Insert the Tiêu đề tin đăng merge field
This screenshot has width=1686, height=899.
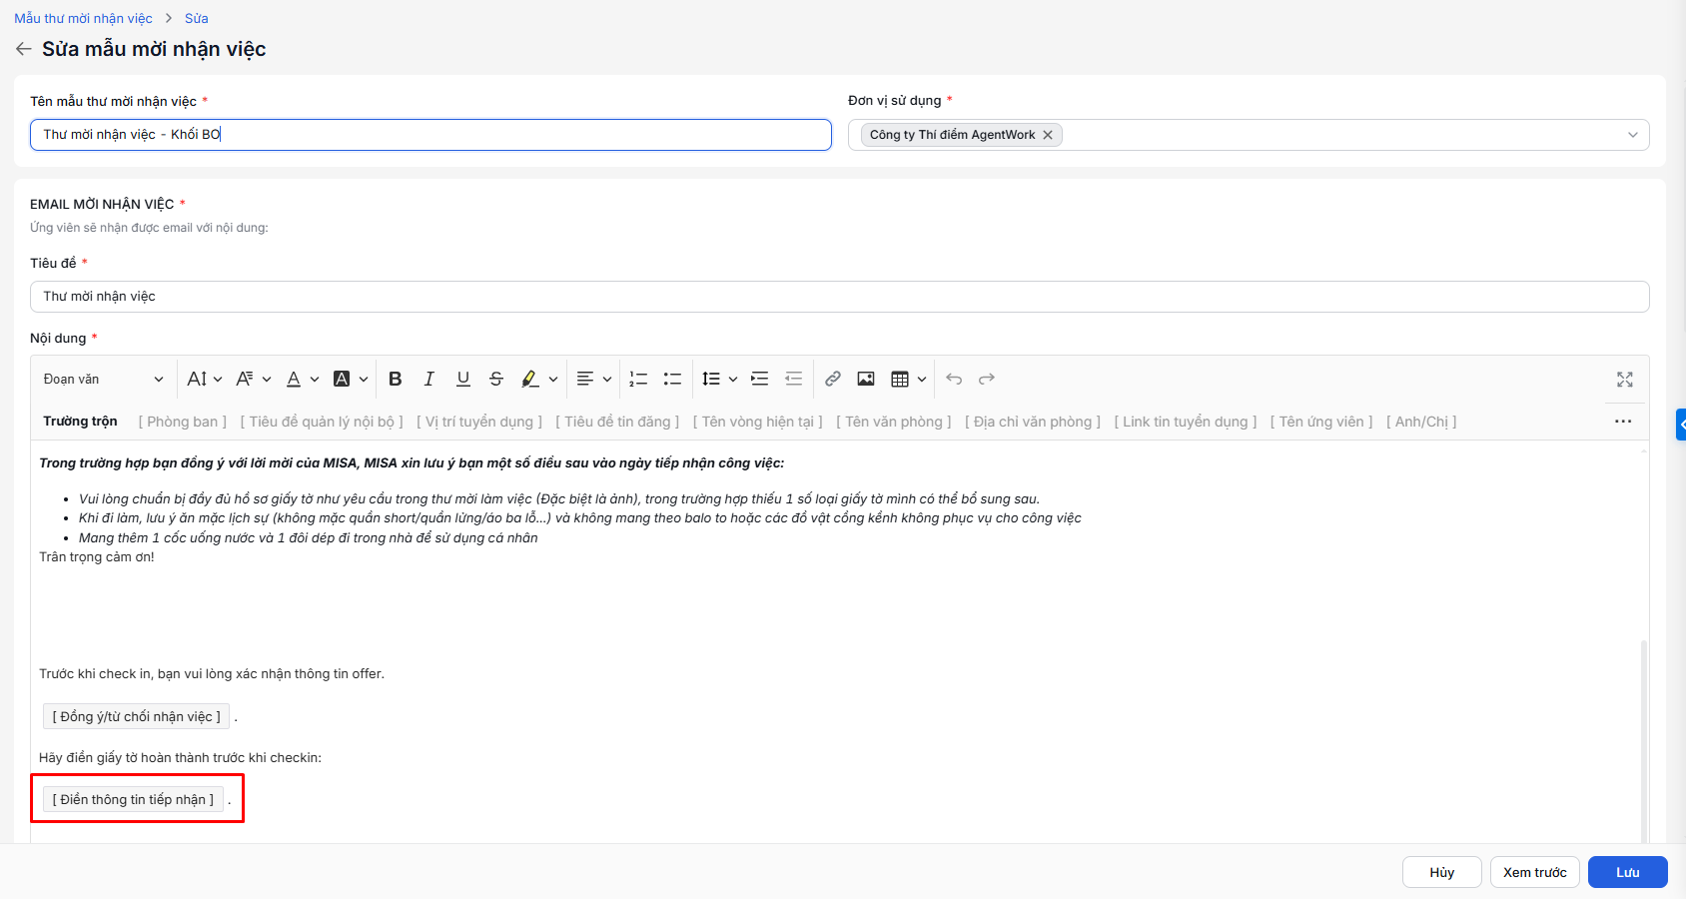617,422
